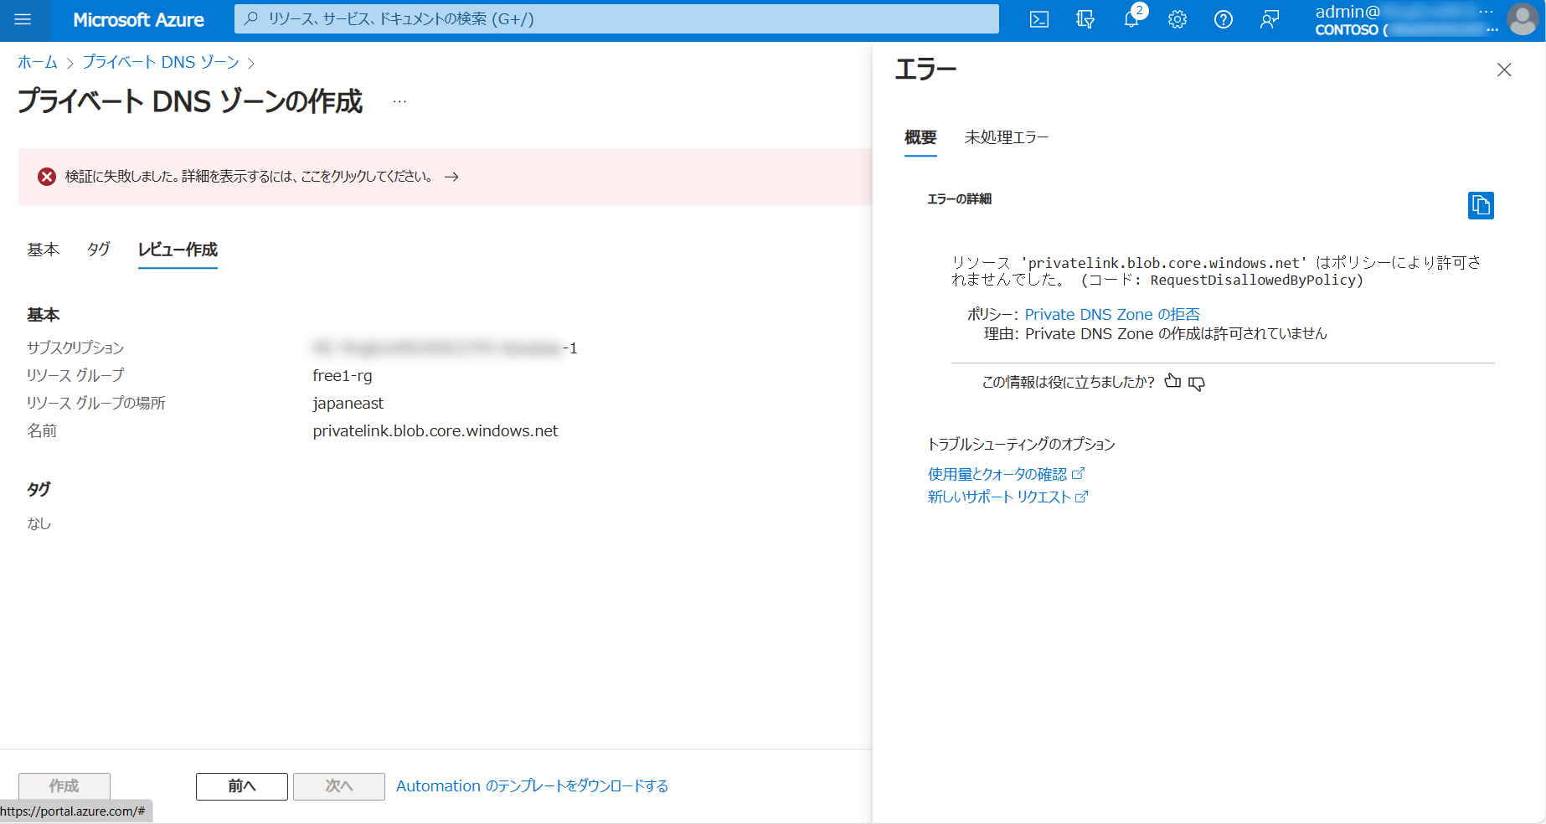The width and height of the screenshot is (1546, 824).
Task: Click the CONTOSO directory label
Action: pyautogui.click(x=1347, y=30)
